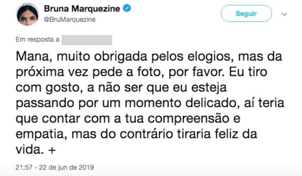302x176 pixels.
Task: Click the @BruMarquezine handle
Action: pos(70,19)
